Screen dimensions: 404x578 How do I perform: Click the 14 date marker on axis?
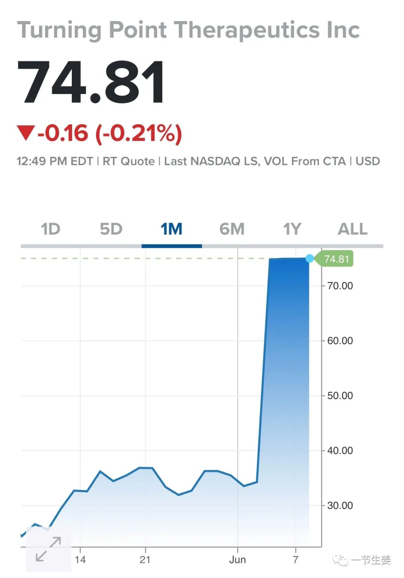[x=80, y=560]
